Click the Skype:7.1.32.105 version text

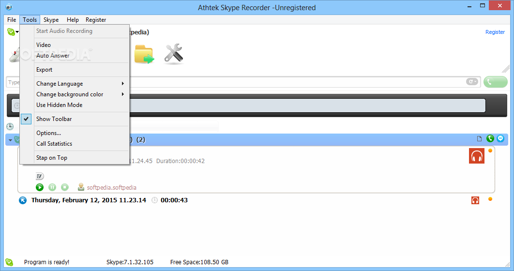coord(130,262)
